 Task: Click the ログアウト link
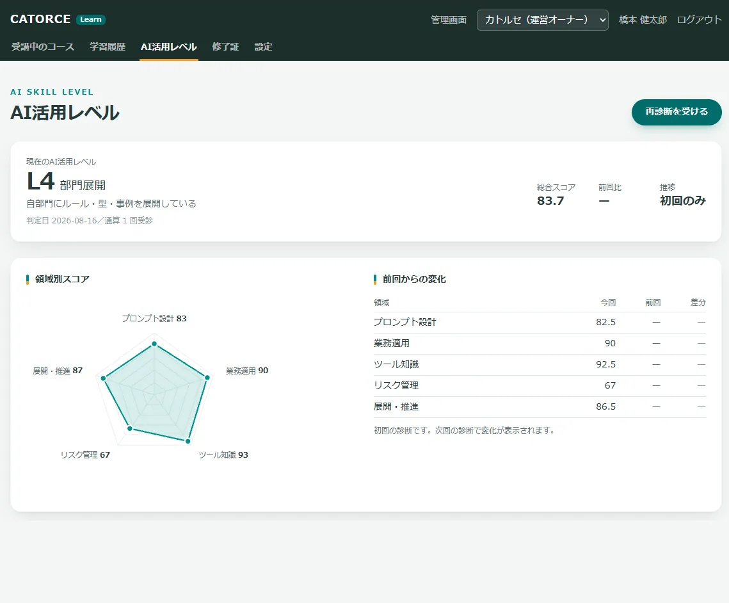click(x=700, y=20)
